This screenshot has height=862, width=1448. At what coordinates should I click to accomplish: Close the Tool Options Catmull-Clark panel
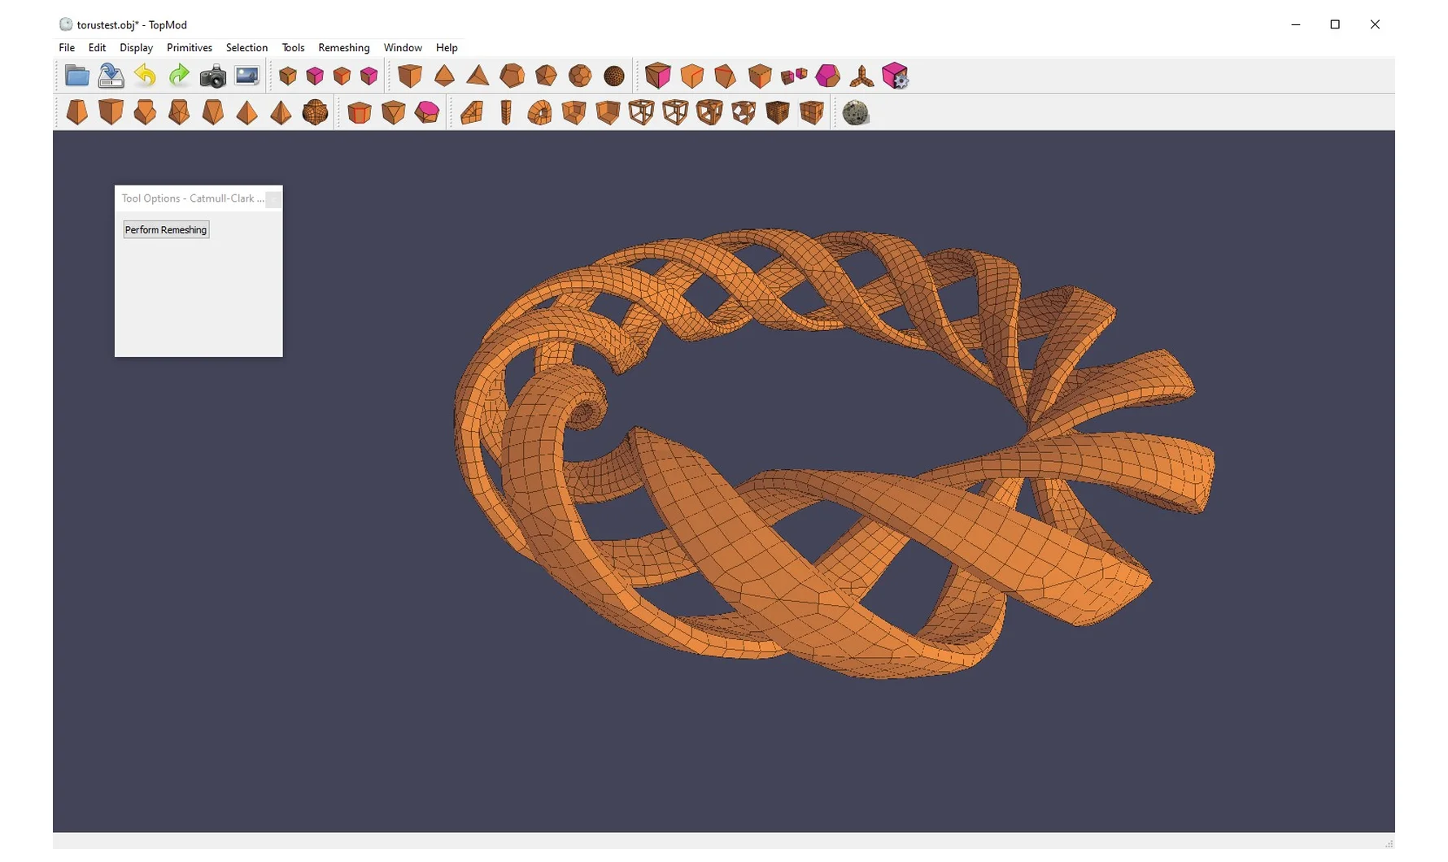273,199
